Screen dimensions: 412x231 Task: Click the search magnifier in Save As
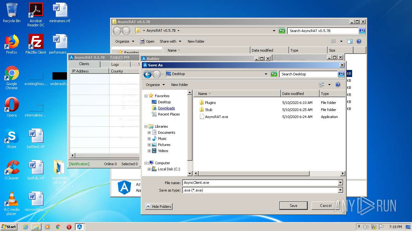341,74
